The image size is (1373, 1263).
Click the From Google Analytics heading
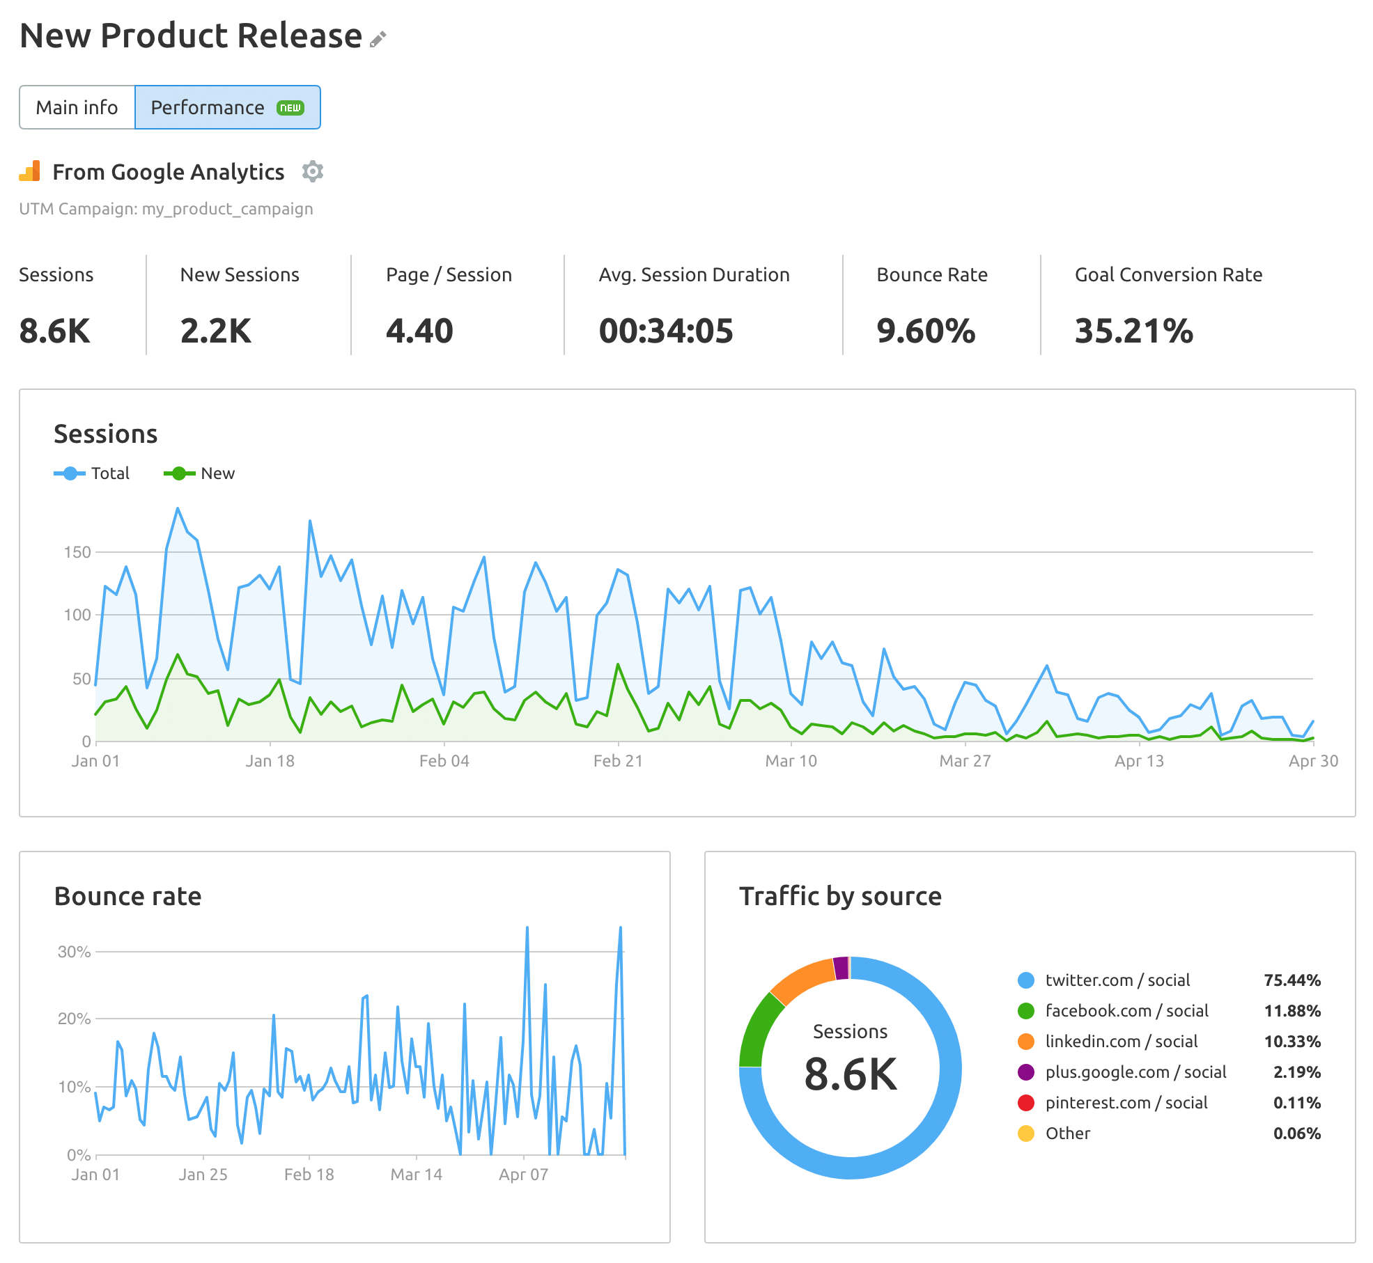coord(169,172)
